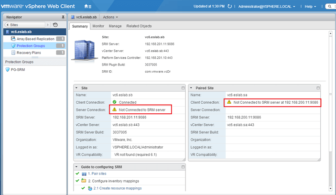The image size is (336, 195).
Task: Open navigation history clock icon
Action: coord(55,25)
